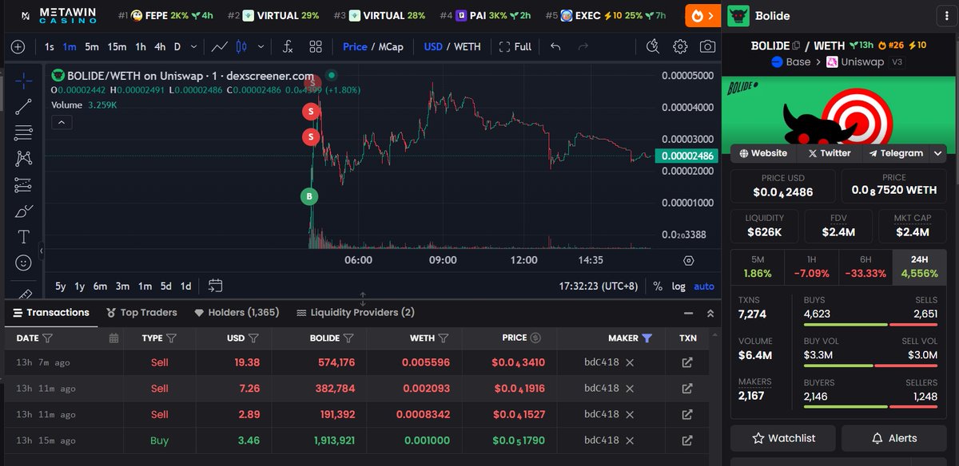Toggle log scale on chart

[678, 286]
